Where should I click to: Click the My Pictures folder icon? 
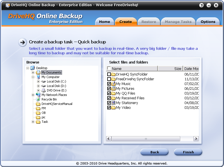pyautogui.click(x=113, y=89)
